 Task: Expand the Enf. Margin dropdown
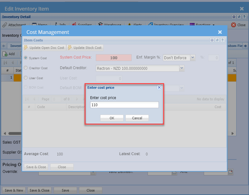193,58
